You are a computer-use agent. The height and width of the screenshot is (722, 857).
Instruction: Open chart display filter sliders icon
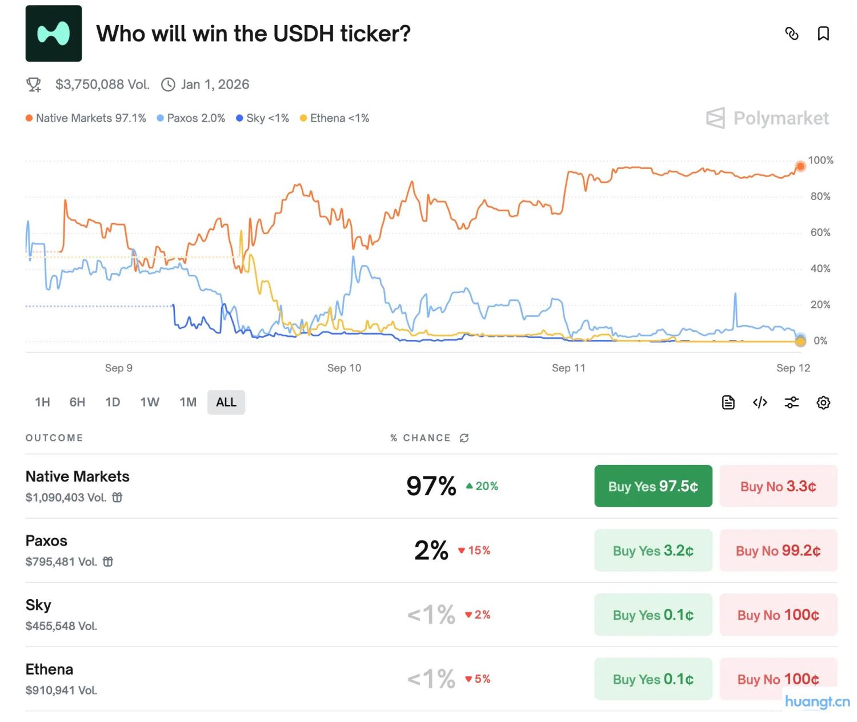pyautogui.click(x=791, y=402)
